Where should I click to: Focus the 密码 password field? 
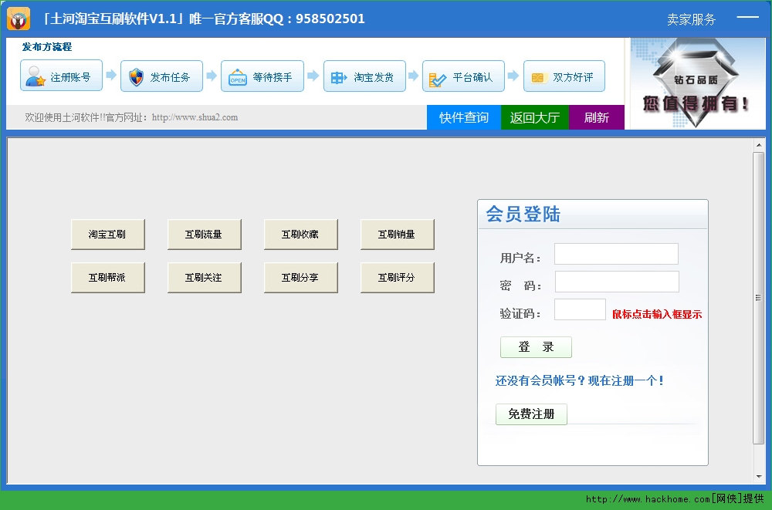coord(617,282)
